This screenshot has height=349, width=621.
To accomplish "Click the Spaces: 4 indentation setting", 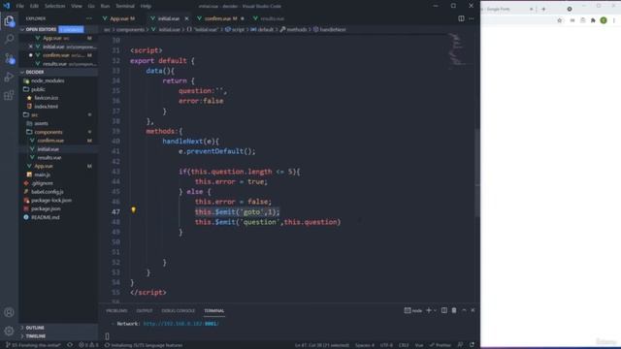I will tap(365, 345).
